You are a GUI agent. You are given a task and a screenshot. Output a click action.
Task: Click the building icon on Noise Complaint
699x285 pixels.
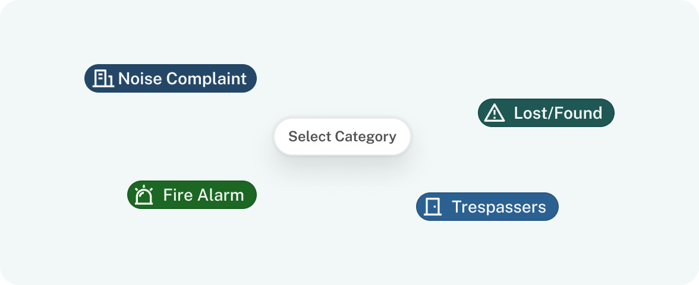point(103,78)
